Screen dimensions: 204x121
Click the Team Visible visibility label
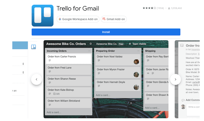[x=139, y=44]
